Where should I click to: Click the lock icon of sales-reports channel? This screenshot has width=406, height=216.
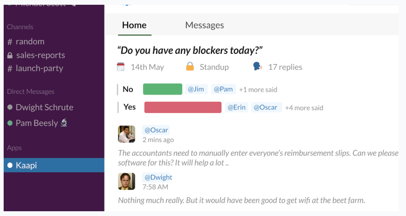coord(10,55)
